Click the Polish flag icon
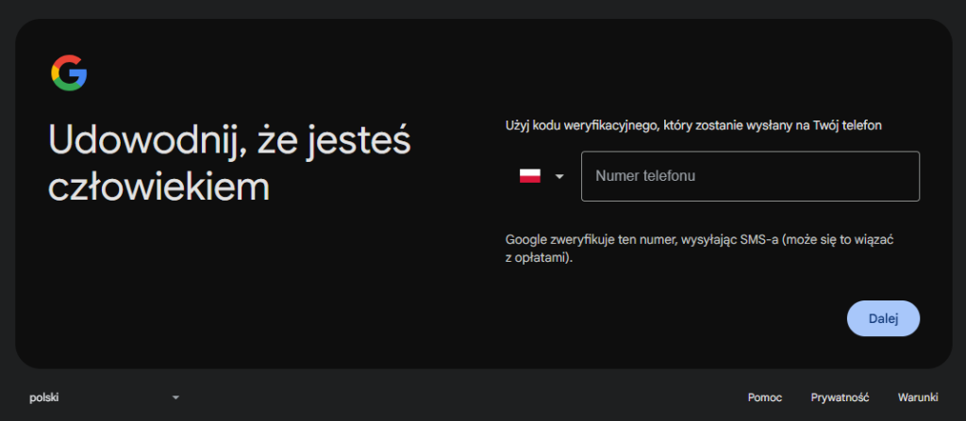This screenshot has height=421, width=966. coord(529,176)
